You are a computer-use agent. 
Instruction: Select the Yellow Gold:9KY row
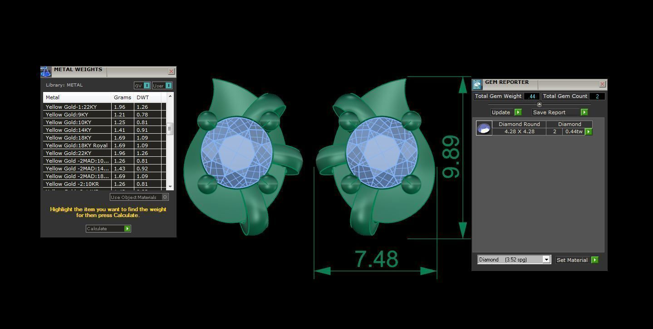coord(104,115)
